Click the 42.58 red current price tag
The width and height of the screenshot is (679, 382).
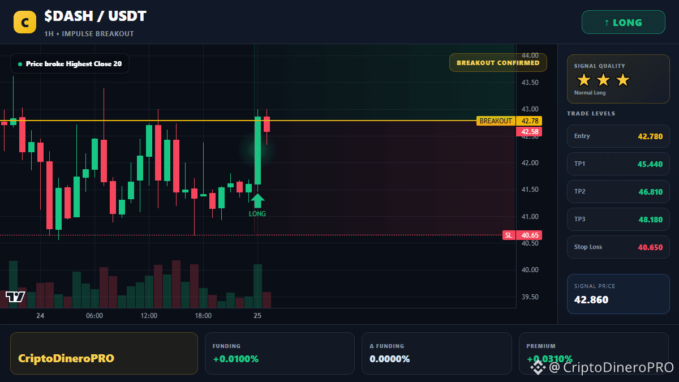530,132
